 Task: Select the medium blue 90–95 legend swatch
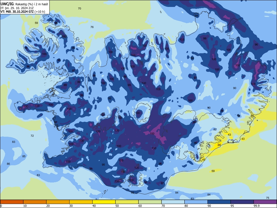[219, 202]
